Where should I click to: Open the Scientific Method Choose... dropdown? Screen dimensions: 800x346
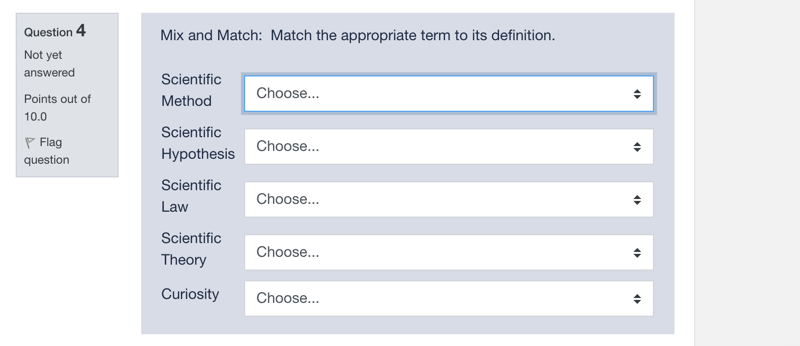[441, 94]
